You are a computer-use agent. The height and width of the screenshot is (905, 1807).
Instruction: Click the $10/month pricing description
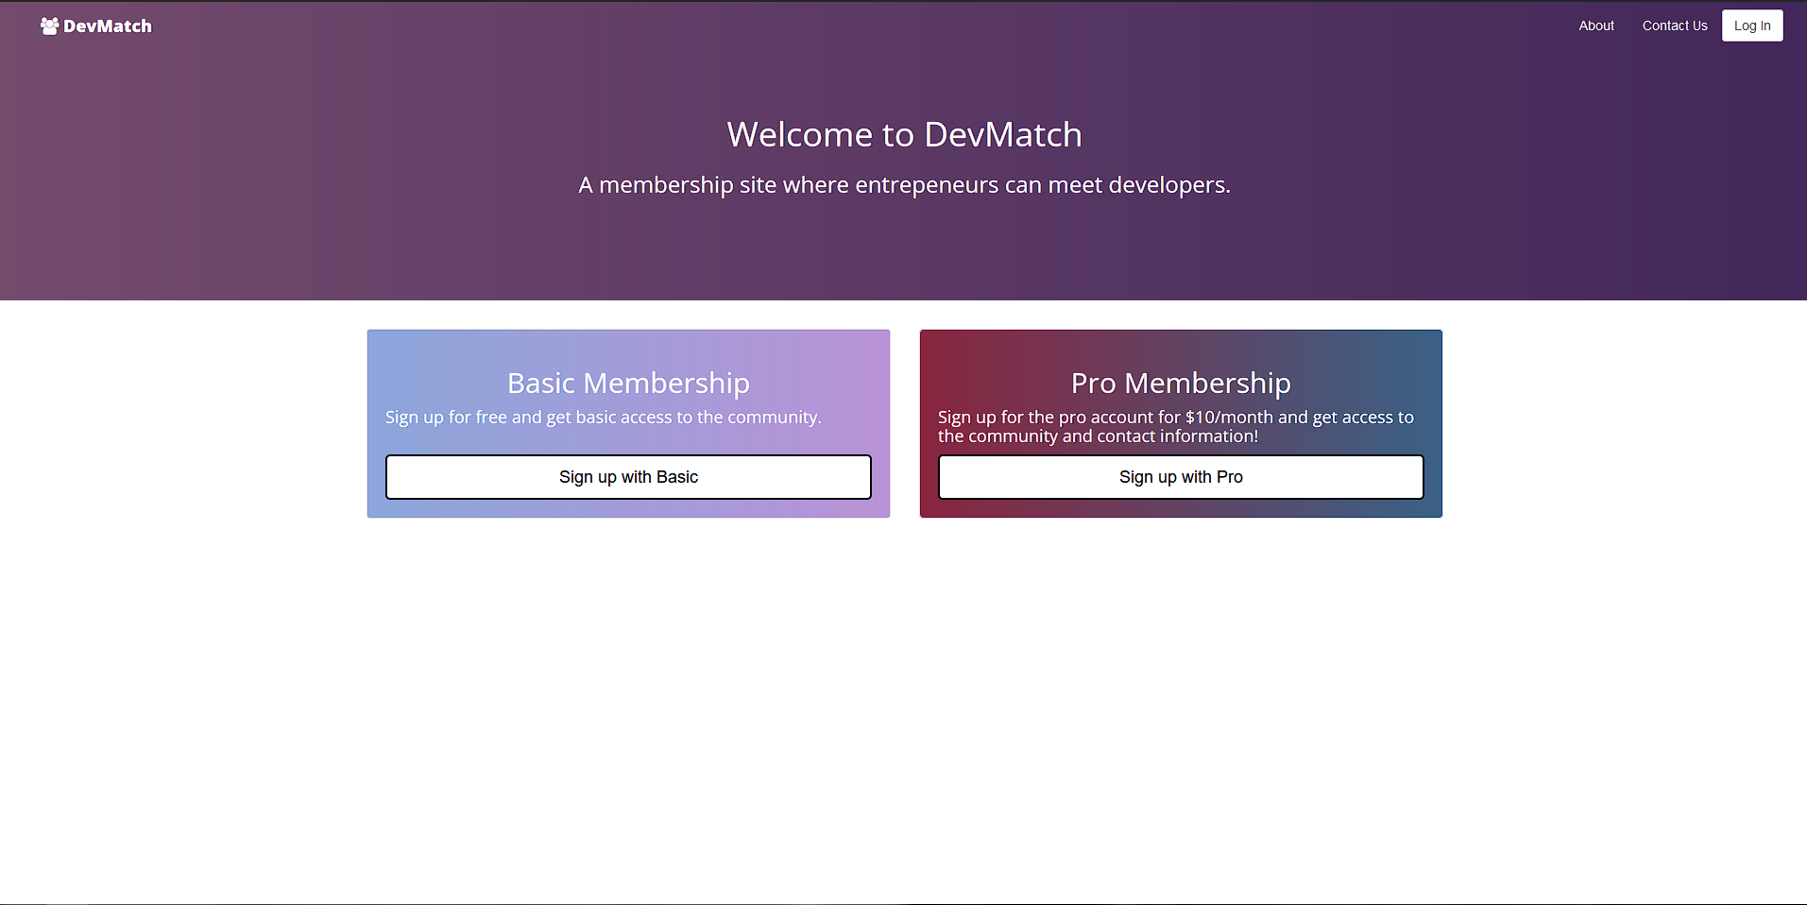[x=1175, y=426]
